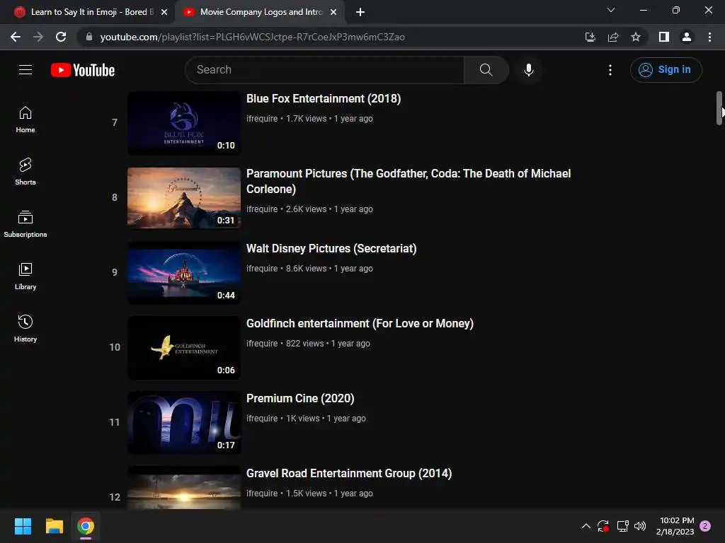Screen dimensions: 725x543
Task: Open Blue Fox Entertainment (2018) video
Action: pyautogui.click(x=324, y=99)
